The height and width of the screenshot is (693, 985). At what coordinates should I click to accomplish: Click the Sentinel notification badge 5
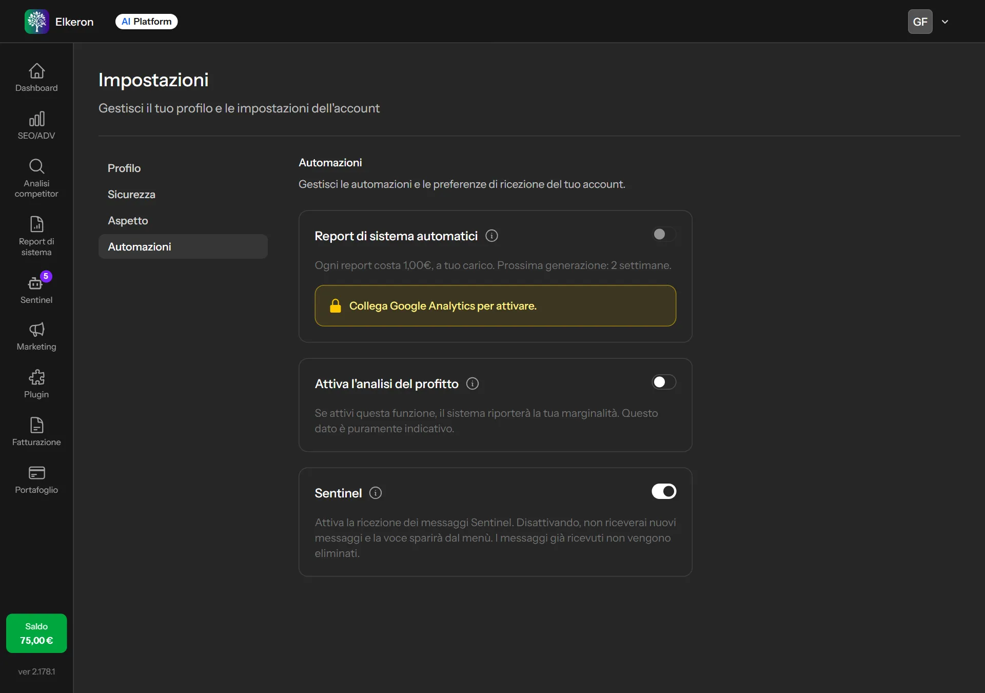pos(46,276)
